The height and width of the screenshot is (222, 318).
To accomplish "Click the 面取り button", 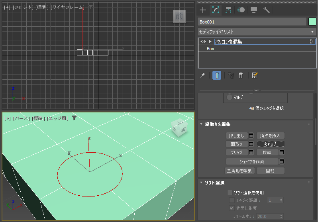I will pyautogui.click(x=237, y=144).
